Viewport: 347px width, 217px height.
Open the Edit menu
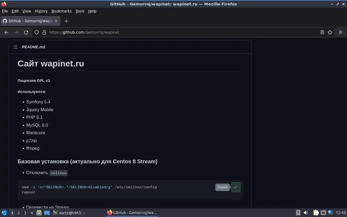point(15,11)
